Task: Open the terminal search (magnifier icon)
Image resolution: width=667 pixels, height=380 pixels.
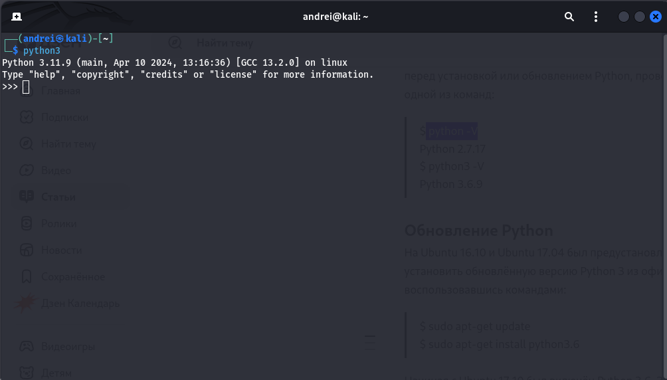Action: click(569, 17)
